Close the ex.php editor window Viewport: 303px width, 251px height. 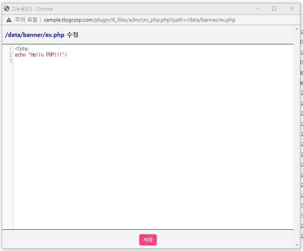(291, 9)
